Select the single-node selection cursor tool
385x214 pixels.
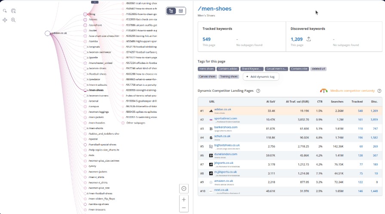coord(5,11)
